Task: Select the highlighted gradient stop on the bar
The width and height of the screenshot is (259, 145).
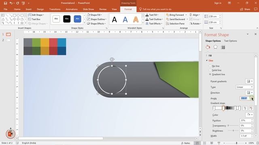Action: pos(223,108)
